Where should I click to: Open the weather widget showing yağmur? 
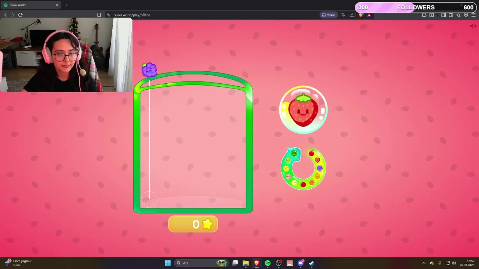point(18,263)
